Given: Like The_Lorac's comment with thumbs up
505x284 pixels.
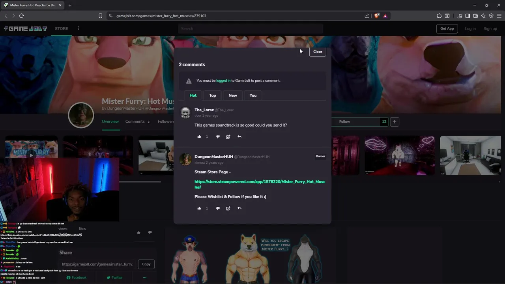Looking at the screenshot, I should [x=199, y=137].
